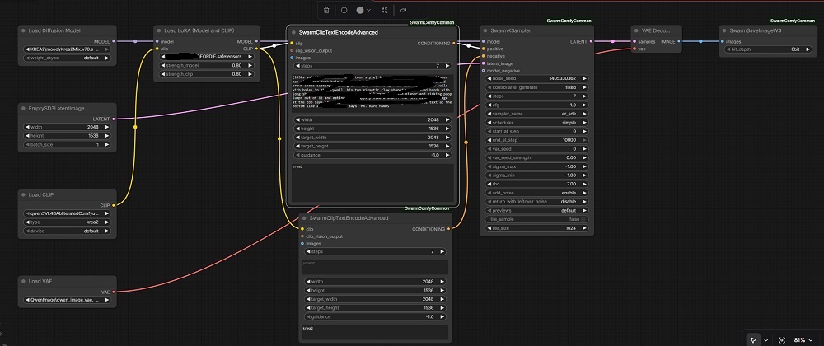824x346 pixels.
Task: Click IMAGE output port on VAE Decode node
Action: point(679,41)
